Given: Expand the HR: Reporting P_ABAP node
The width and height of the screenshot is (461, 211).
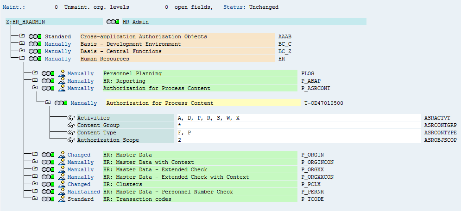Looking at the screenshot, I should (x=35, y=80).
